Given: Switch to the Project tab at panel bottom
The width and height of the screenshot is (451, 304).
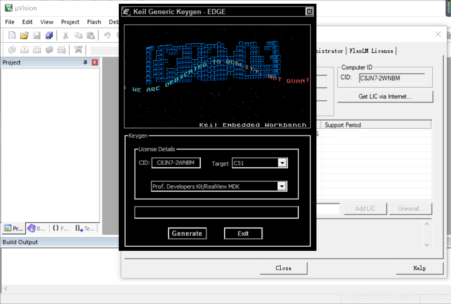Looking at the screenshot, I should (x=13, y=228).
